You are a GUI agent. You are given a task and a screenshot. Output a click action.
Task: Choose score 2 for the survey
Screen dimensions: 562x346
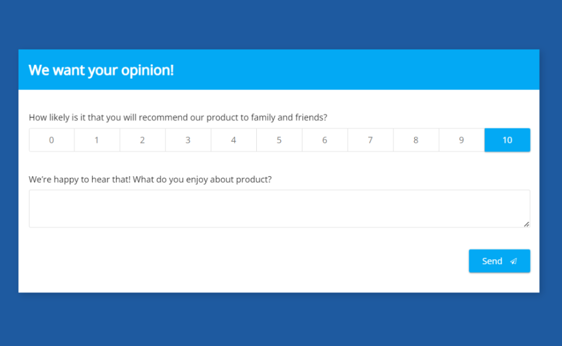pyautogui.click(x=142, y=140)
